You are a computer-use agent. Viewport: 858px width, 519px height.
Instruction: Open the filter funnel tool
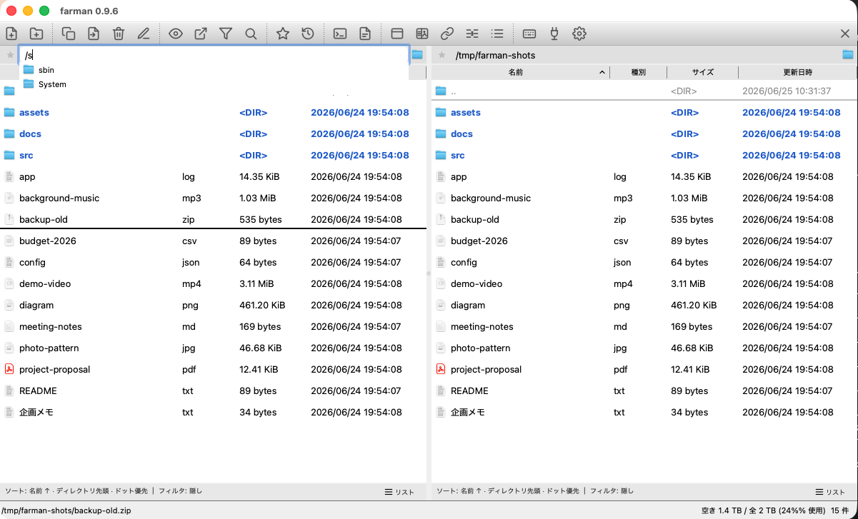click(226, 34)
